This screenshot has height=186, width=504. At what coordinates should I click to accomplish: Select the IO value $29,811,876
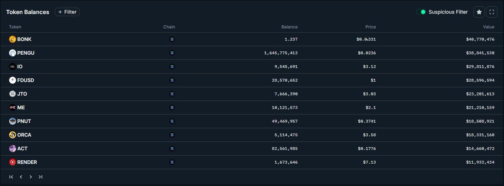pos(480,66)
